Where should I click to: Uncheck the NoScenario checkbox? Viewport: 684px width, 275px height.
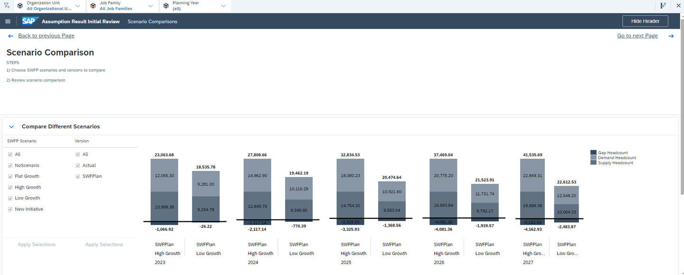click(x=10, y=165)
